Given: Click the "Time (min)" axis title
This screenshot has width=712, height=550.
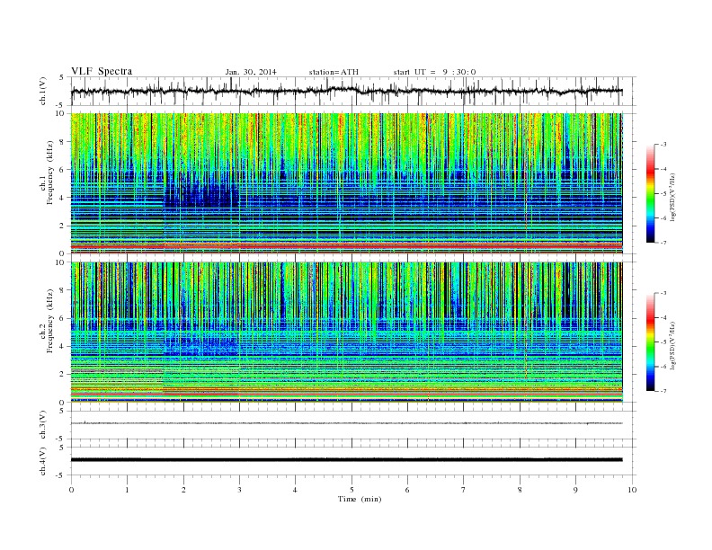Looking at the screenshot, I should [360, 499].
